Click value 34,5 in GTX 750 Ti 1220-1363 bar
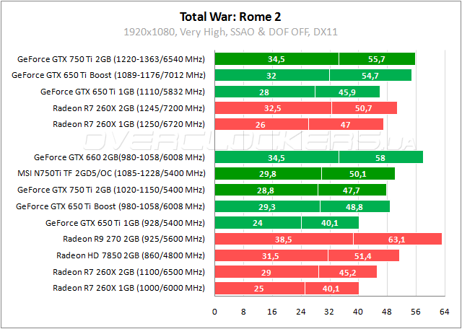 276,59
